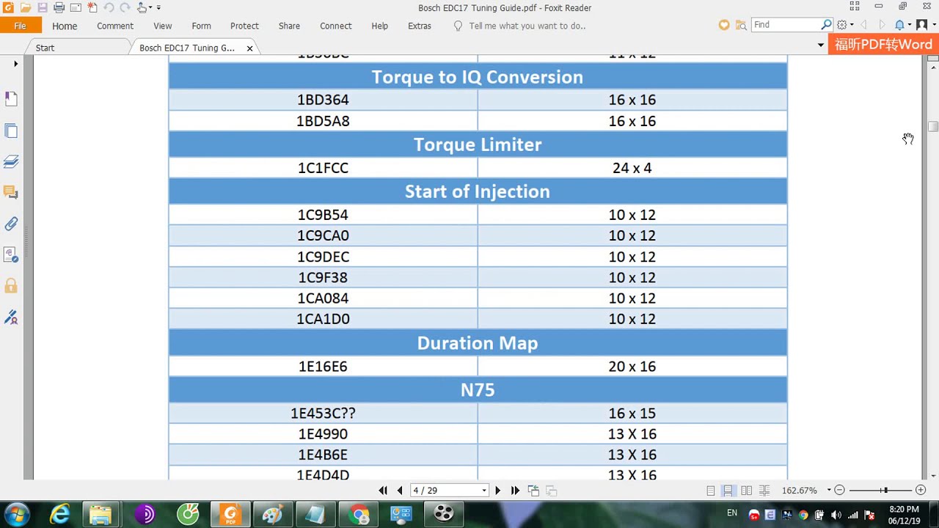
Task: Open the Share ribbon tab
Action: click(x=289, y=26)
